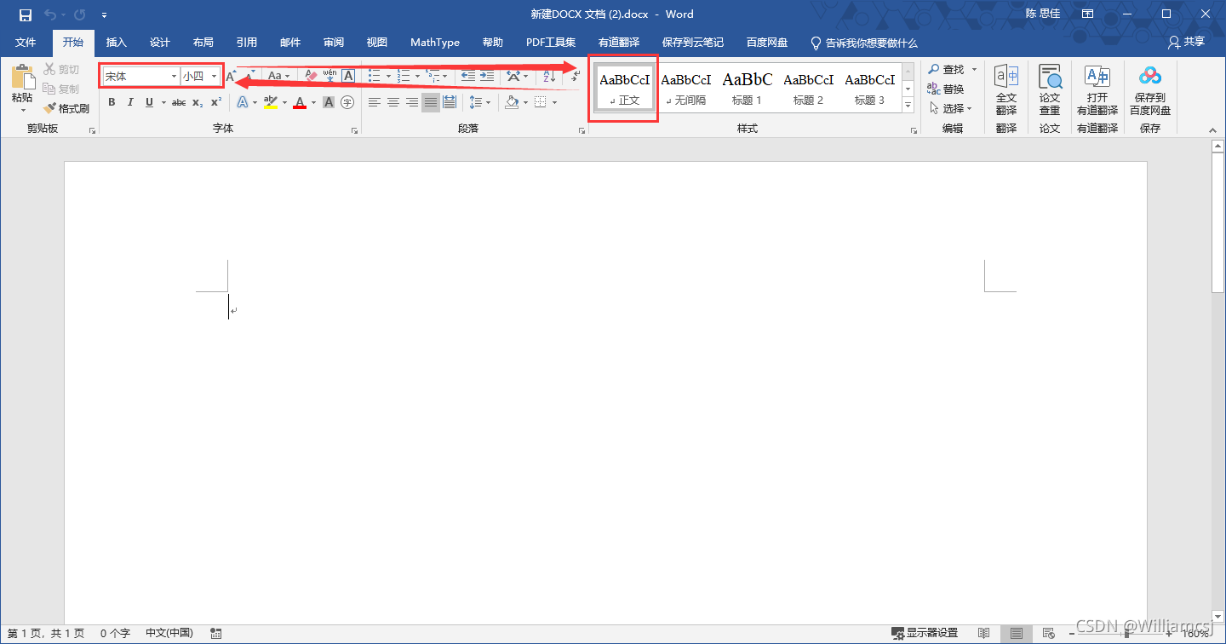The image size is (1226, 644).
Task: Switch to the Insert (插入) tab
Action: point(117,42)
